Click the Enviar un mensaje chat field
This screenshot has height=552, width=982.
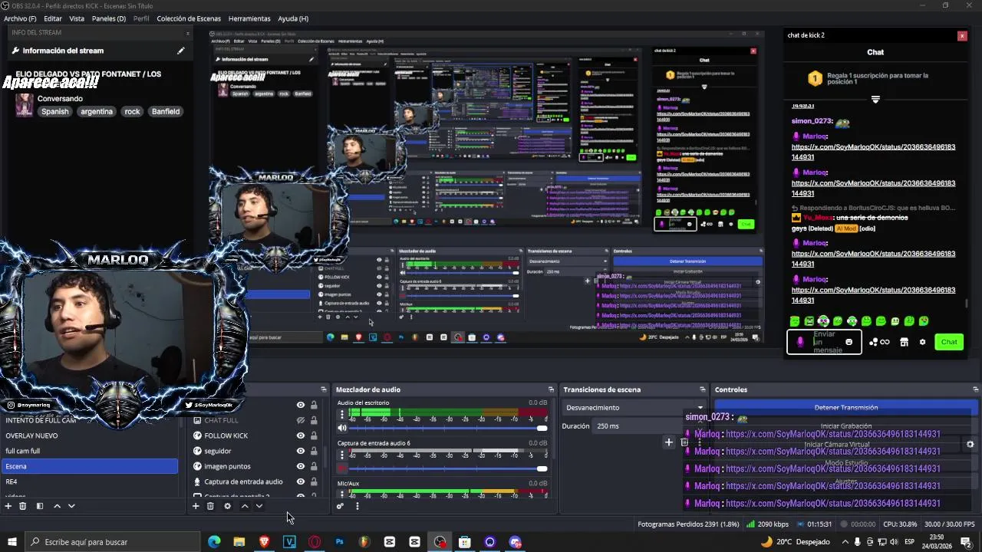[824, 342]
